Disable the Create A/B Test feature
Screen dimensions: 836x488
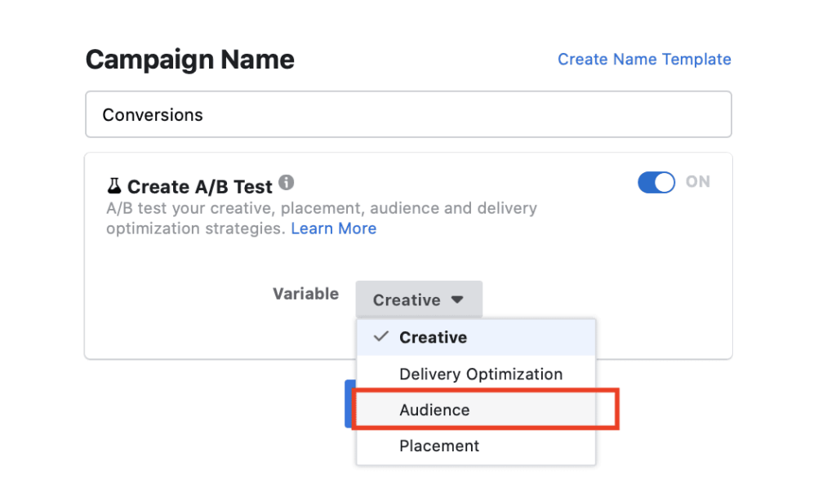pos(656,181)
